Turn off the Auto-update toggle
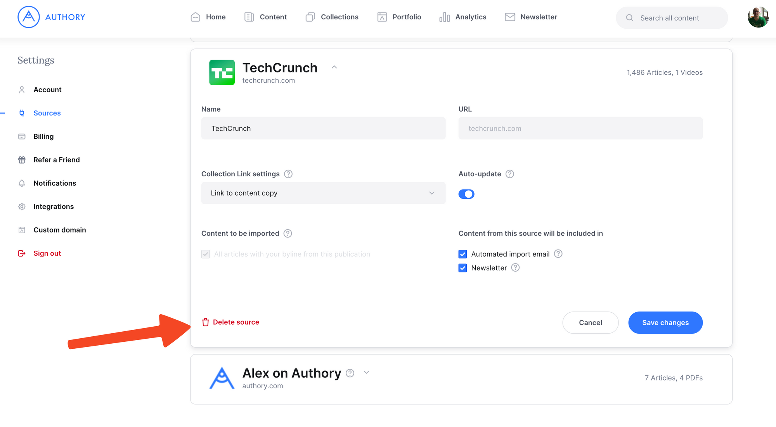Image resolution: width=776 pixels, height=427 pixels. pyautogui.click(x=466, y=194)
